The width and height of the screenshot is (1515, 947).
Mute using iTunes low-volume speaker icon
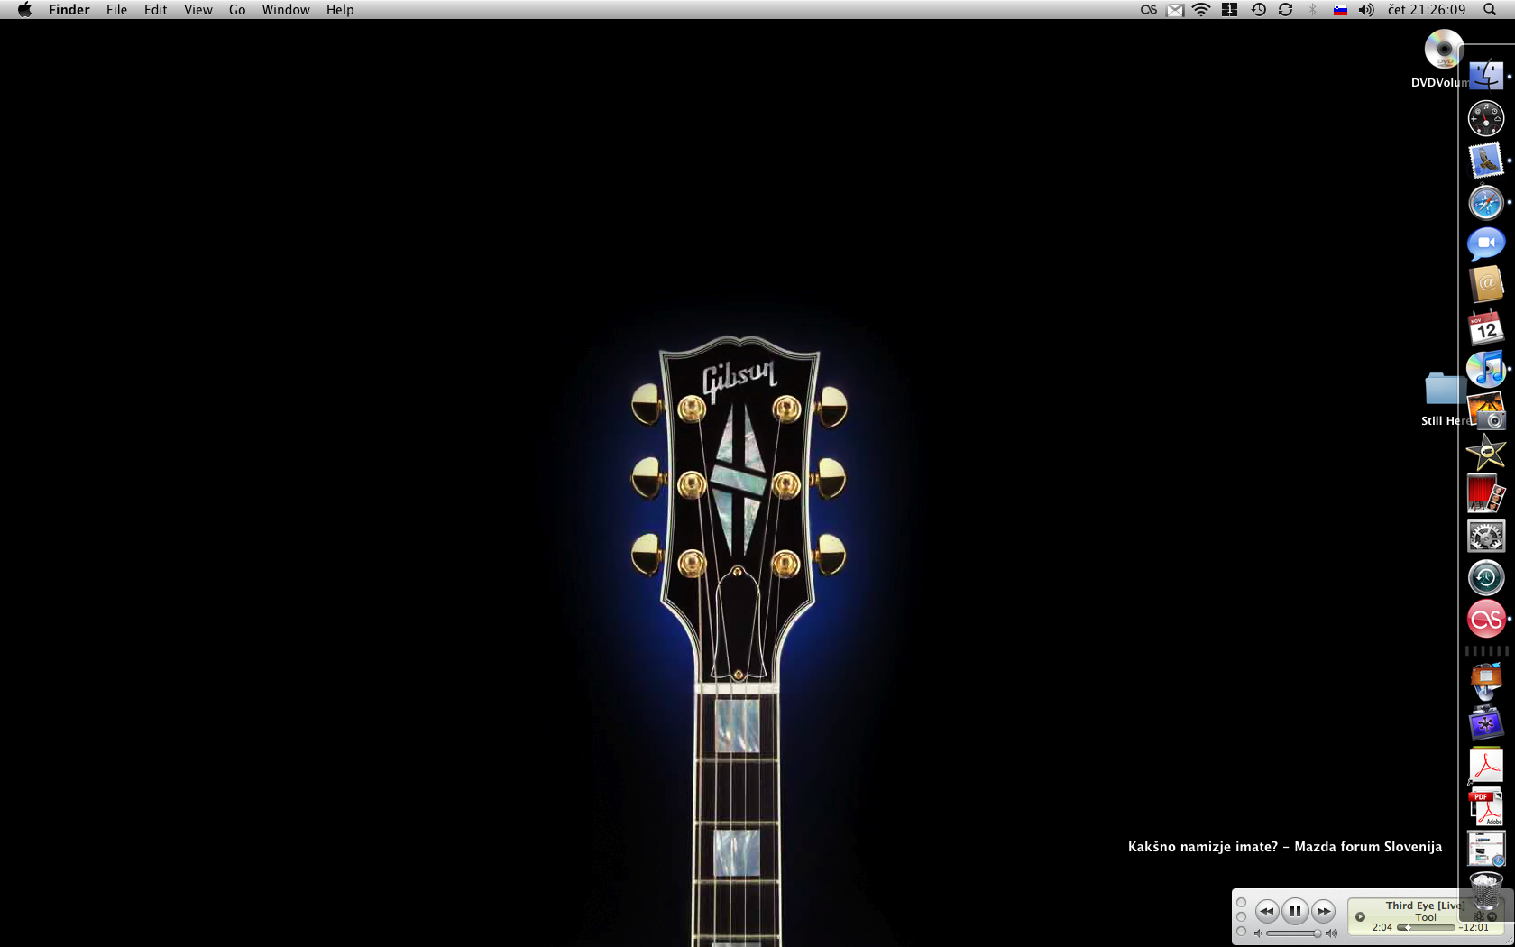pos(1258,933)
